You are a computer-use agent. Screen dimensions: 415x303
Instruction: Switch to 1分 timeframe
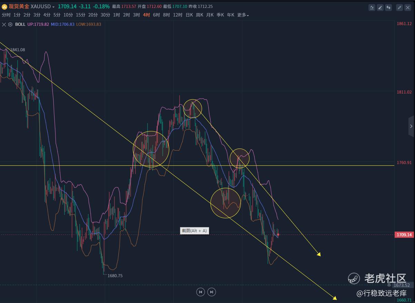tap(17, 15)
